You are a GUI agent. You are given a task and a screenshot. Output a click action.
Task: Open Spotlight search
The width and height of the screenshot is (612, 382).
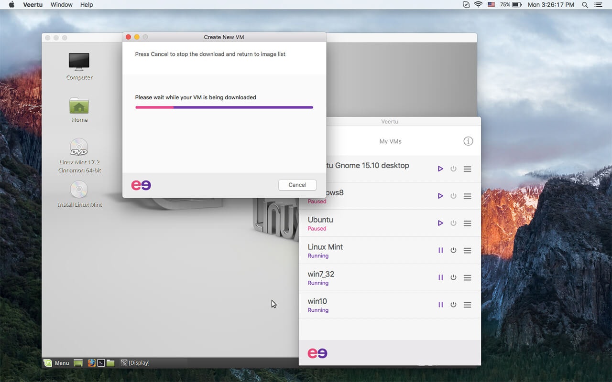(585, 5)
